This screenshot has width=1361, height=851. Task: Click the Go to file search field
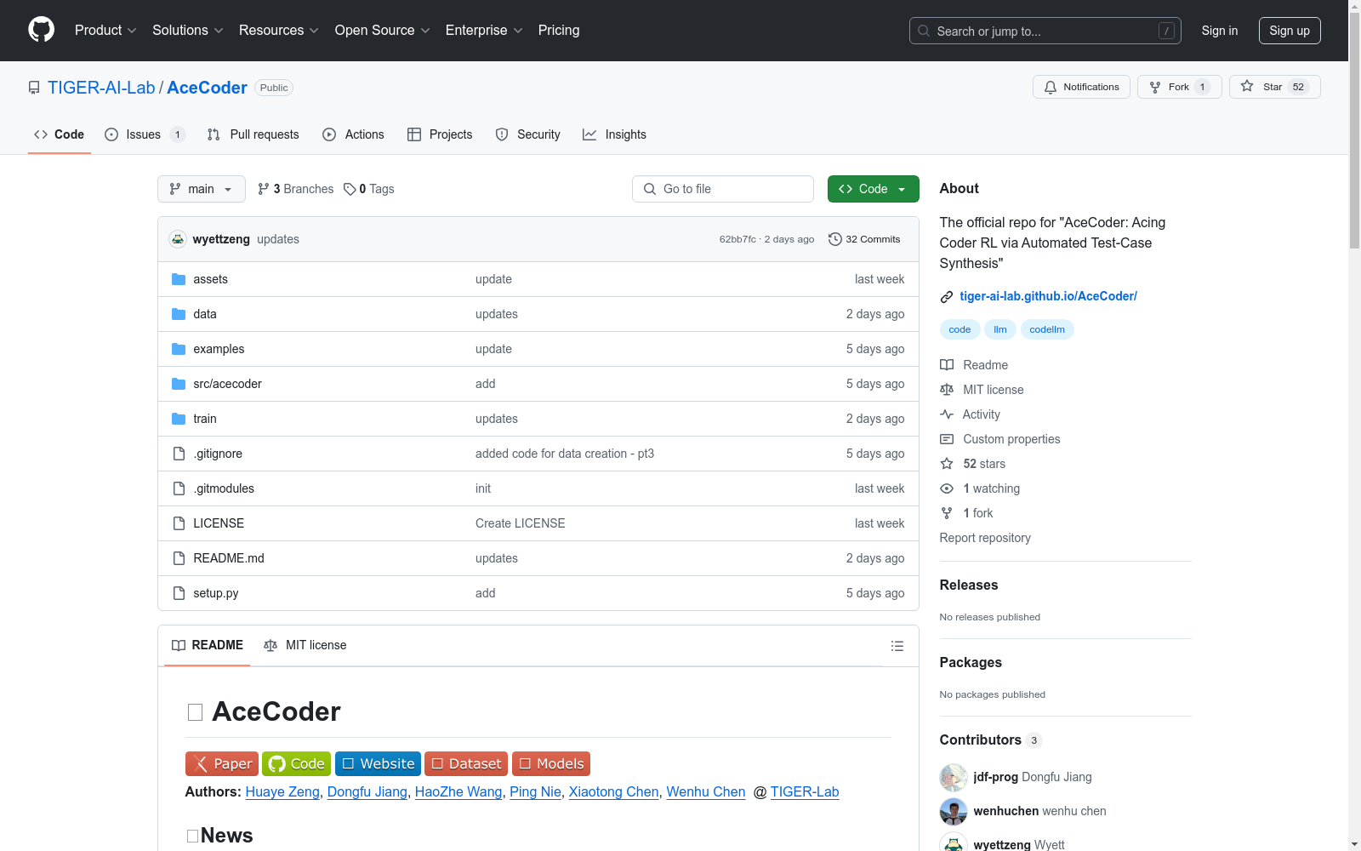[x=723, y=189]
